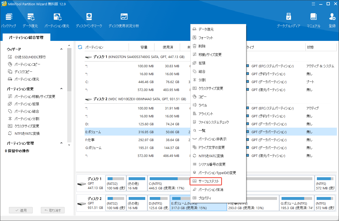Choose ラベル from the context menu
This screenshot has width=339, height=221.
pos(218,105)
